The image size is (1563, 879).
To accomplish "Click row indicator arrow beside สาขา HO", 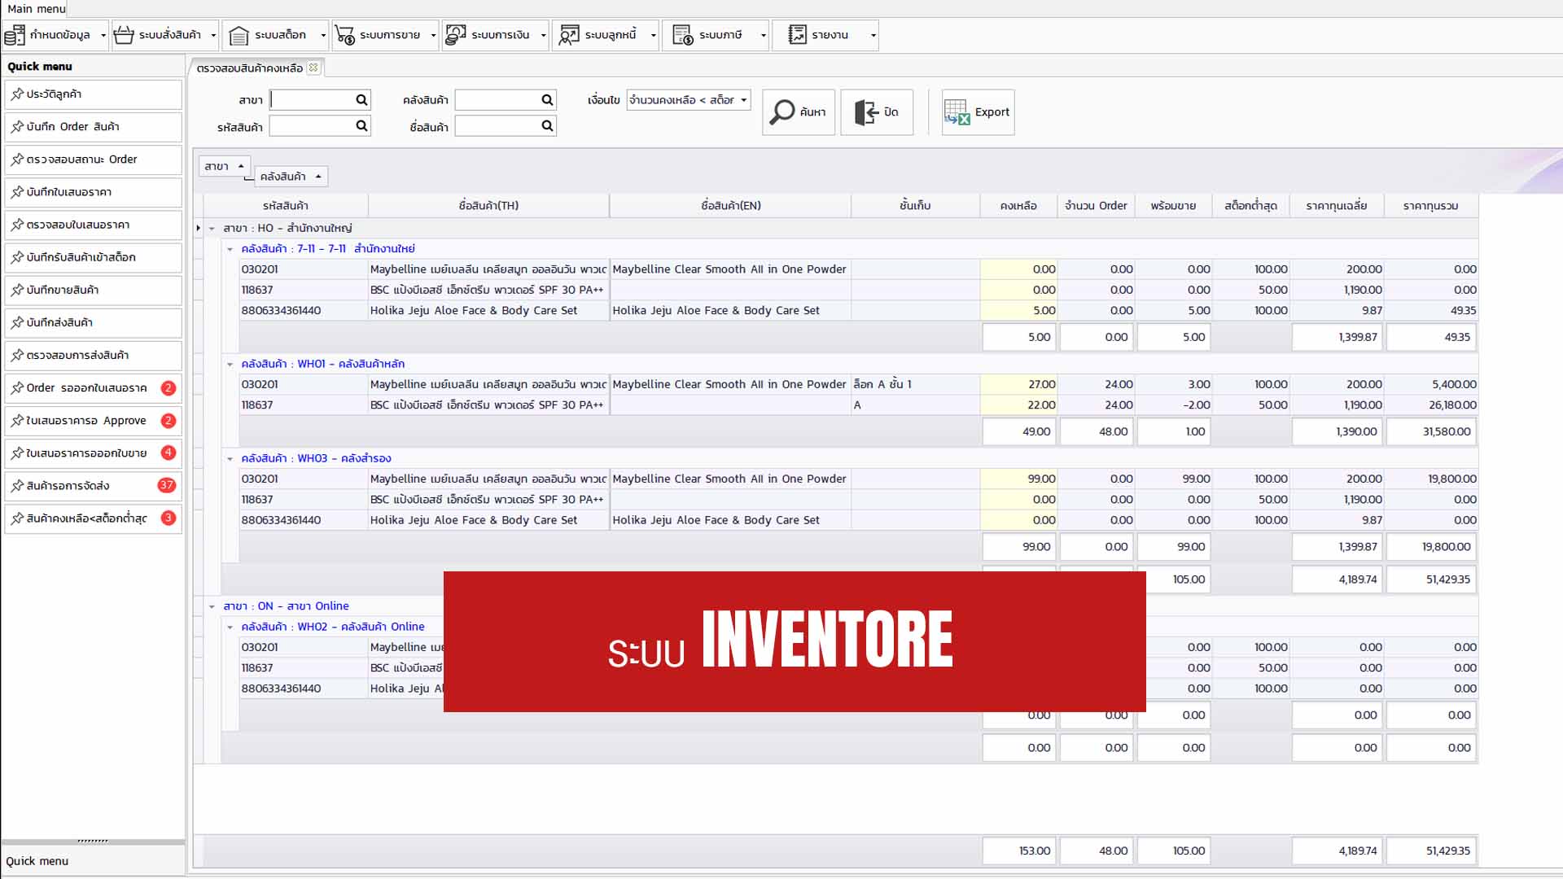I will (x=199, y=228).
